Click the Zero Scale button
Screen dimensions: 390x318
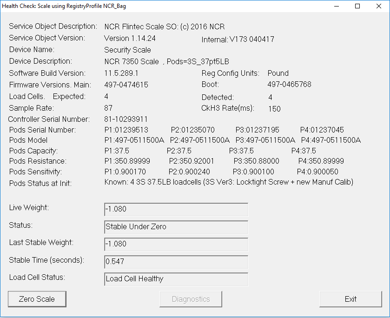click(x=37, y=299)
